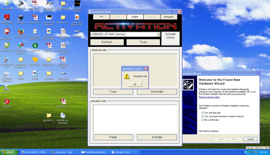Select the Untitled 2 PDF icon
This screenshot has width=270, height=155.
pos(49,47)
